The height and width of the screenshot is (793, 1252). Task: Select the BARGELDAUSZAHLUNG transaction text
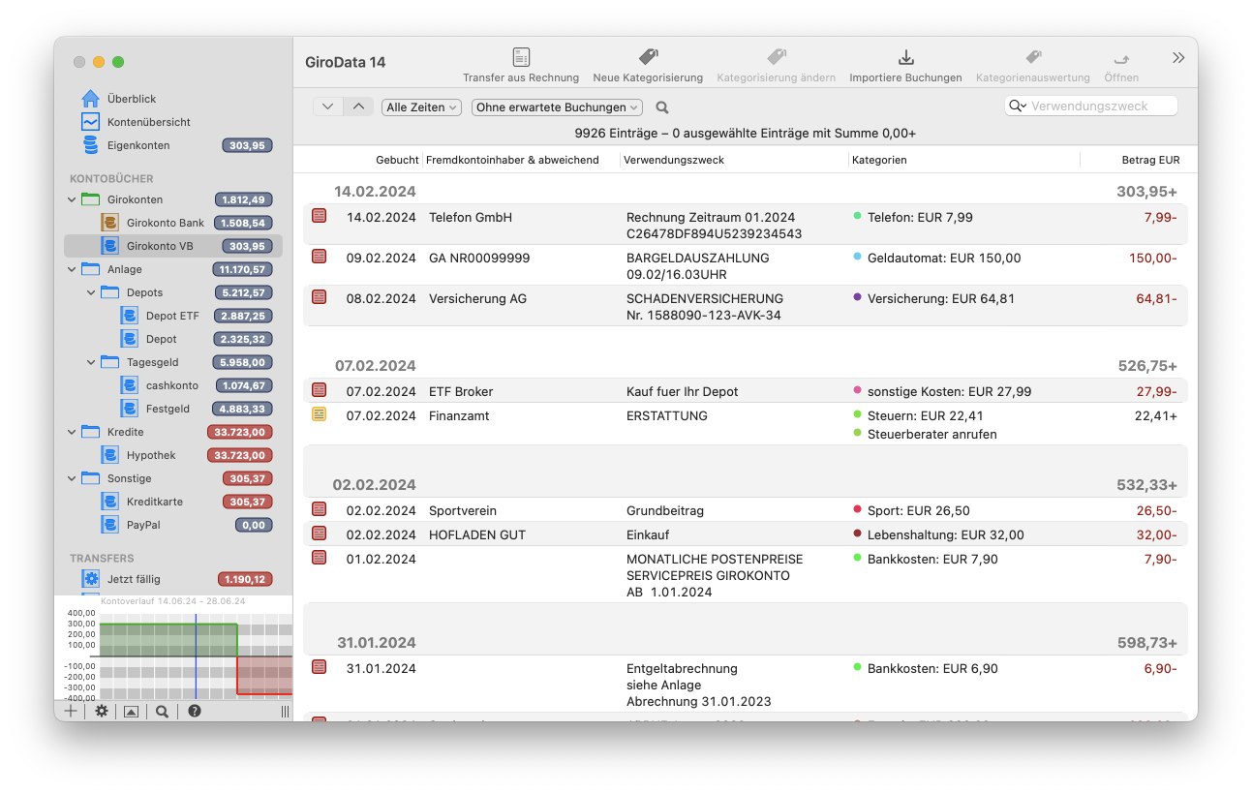coord(697,258)
